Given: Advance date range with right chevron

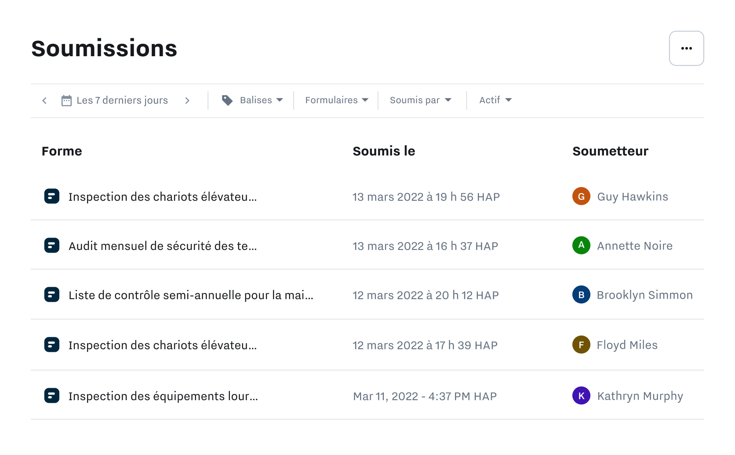Looking at the screenshot, I should [x=187, y=100].
